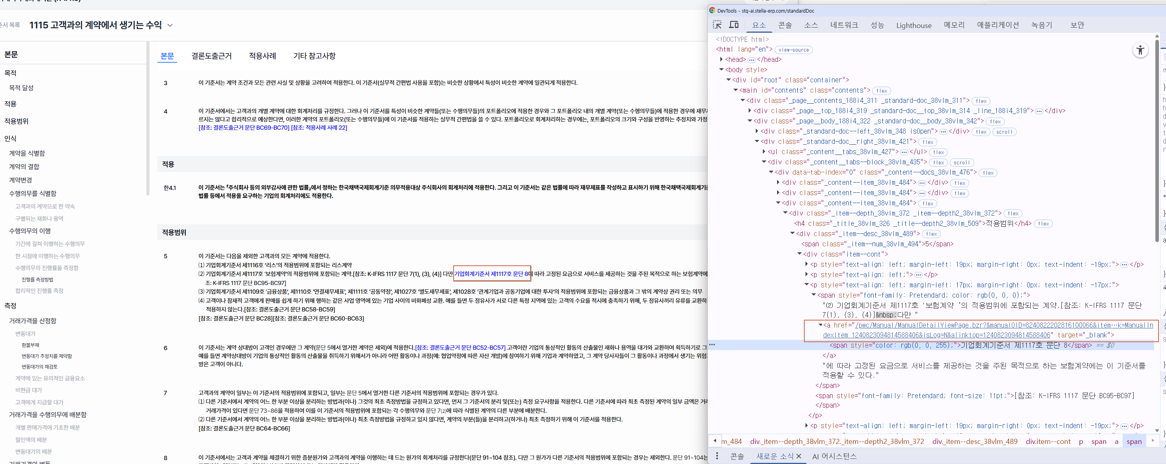The width and height of the screenshot is (1166, 464).
Task: Open the 소스 DevTools tab
Action: coord(811,25)
